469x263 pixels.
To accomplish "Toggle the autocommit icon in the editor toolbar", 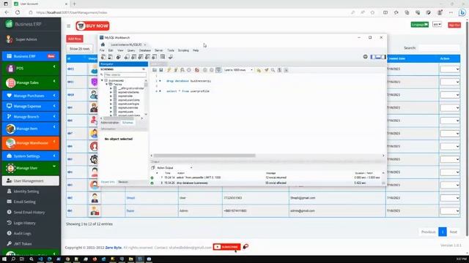I will point(218,70).
